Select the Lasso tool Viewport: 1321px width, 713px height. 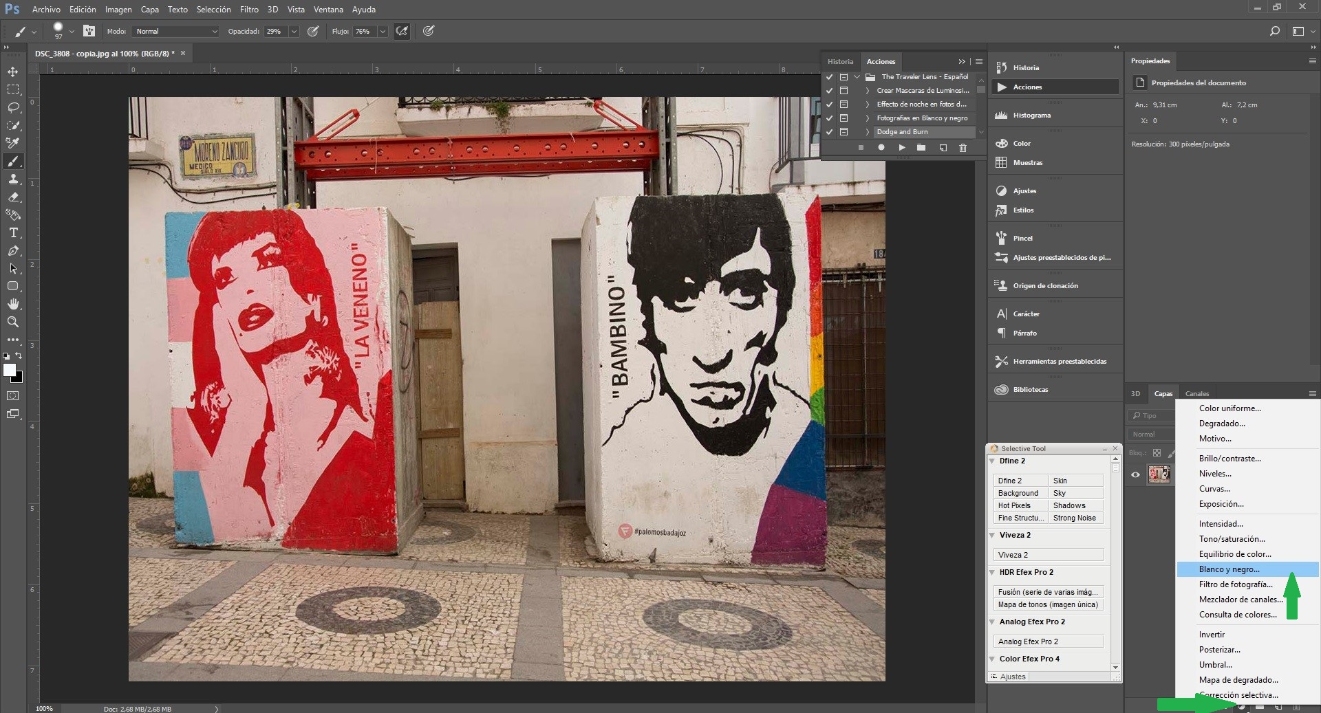pyautogui.click(x=13, y=107)
